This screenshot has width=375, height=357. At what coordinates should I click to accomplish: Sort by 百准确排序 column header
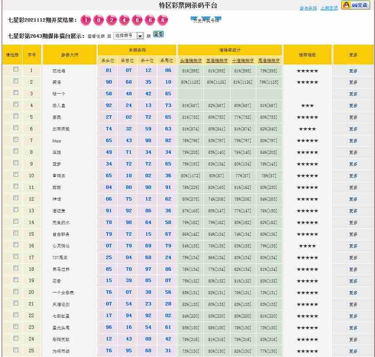coord(217,61)
